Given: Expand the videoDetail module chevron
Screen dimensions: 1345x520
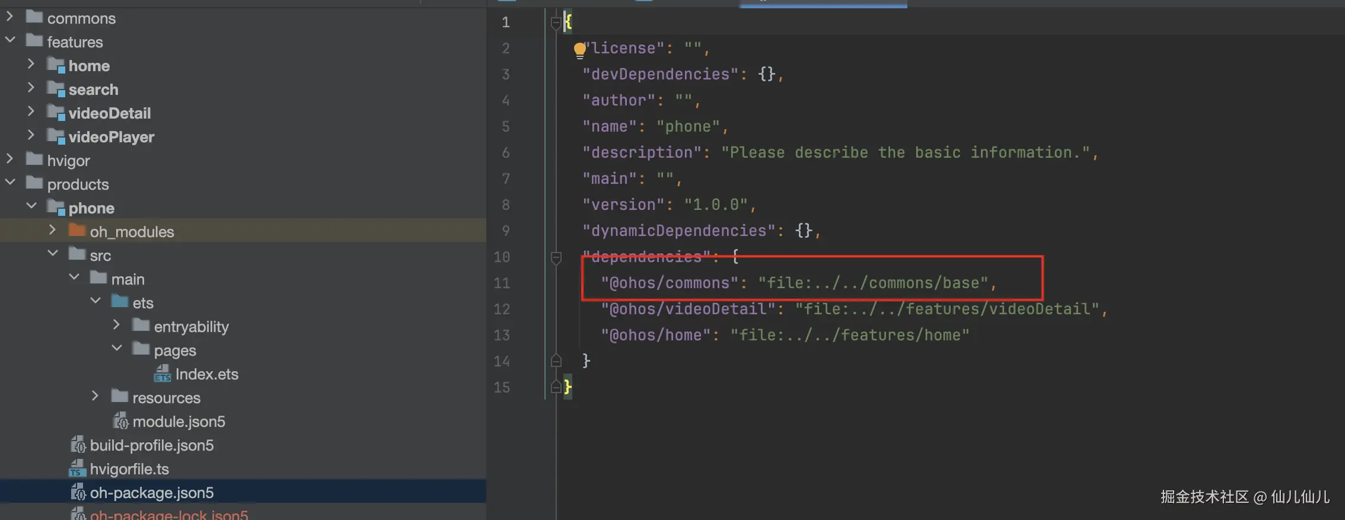Looking at the screenshot, I should (31, 112).
